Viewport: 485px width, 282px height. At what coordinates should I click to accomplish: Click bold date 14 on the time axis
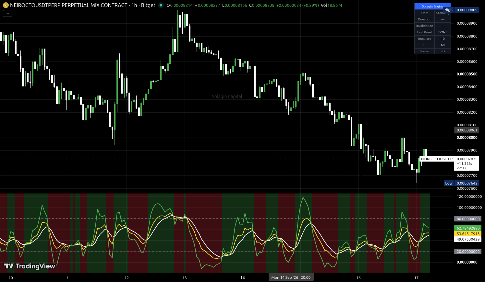tap(242, 278)
